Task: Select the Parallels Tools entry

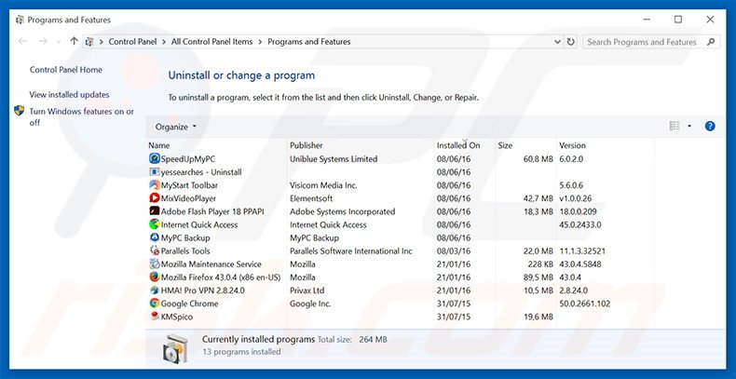Action: coord(185,250)
